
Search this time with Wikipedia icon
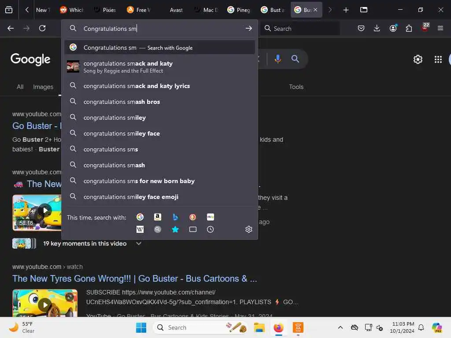pyautogui.click(x=140, y=229)
